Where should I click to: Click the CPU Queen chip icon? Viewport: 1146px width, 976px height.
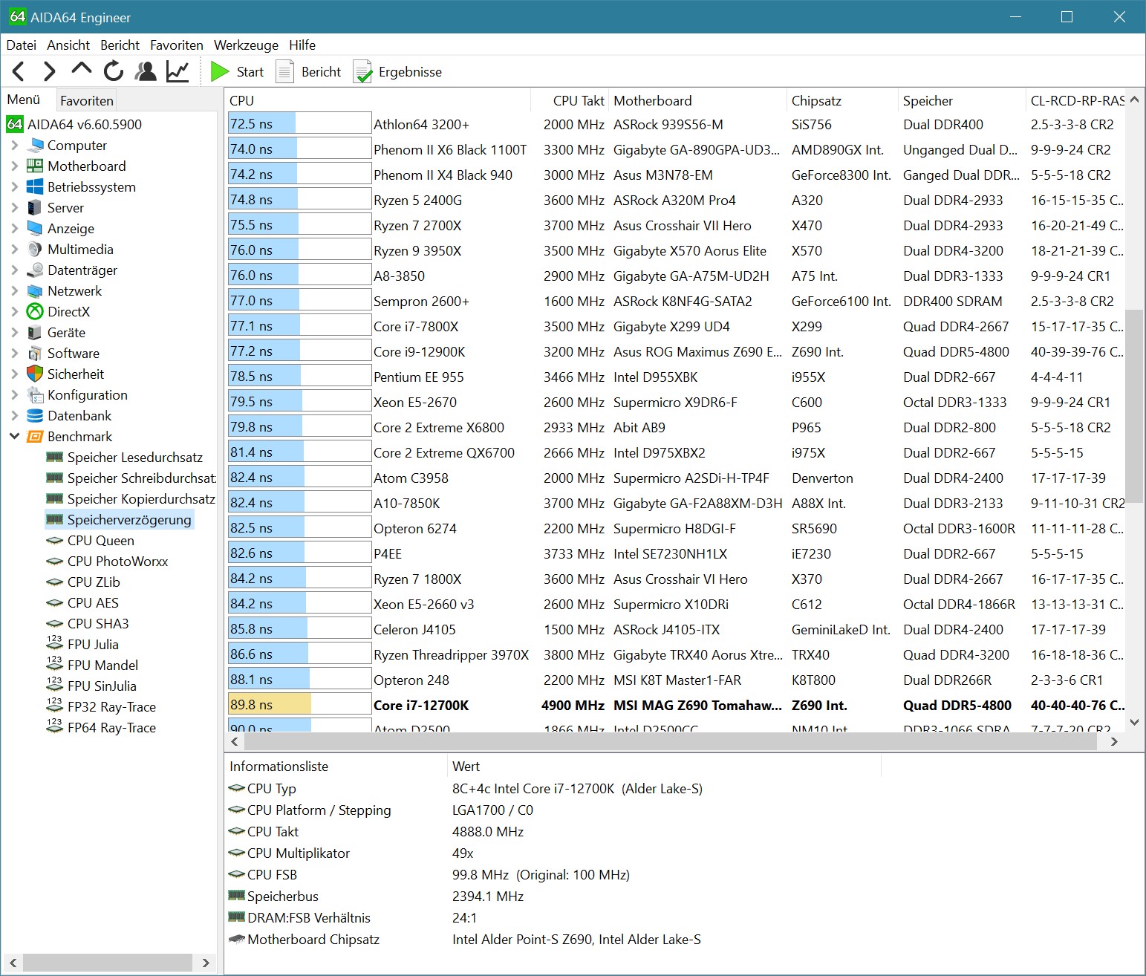[x=54, y=541]
